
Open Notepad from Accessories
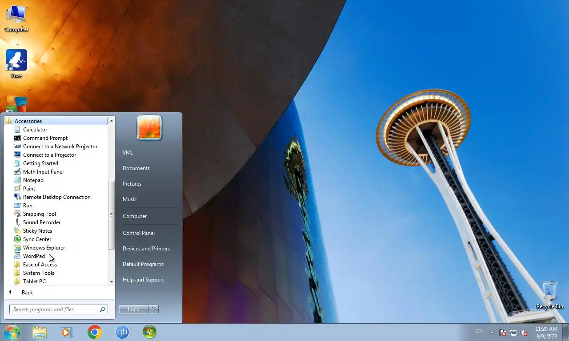pos(33,180)
